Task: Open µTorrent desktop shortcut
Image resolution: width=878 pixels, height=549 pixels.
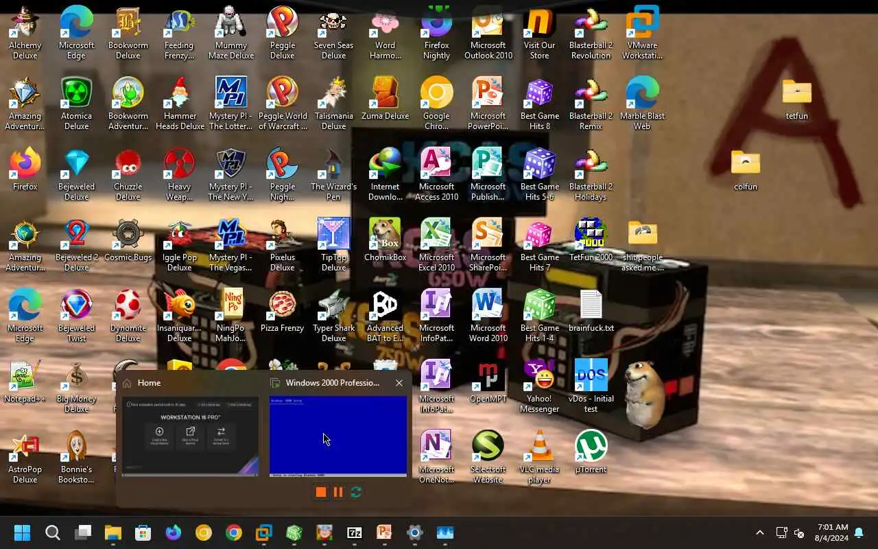Action: 591,452
